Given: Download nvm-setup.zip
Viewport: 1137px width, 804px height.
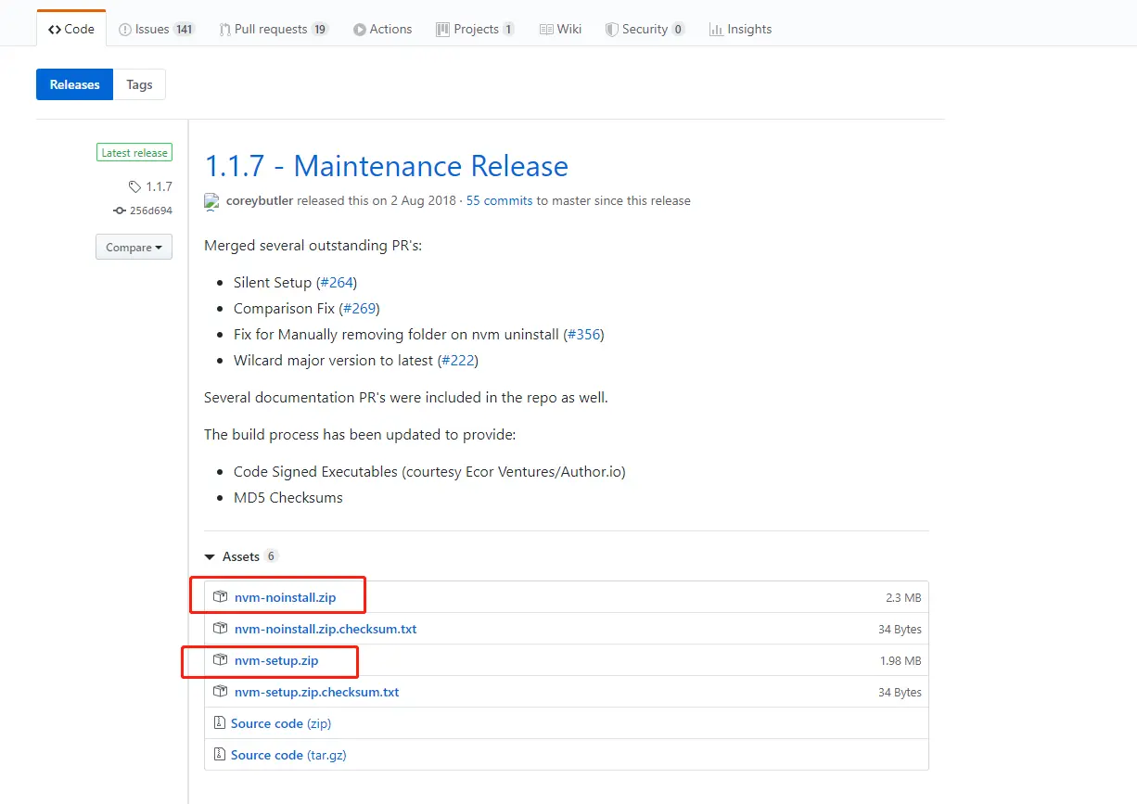Looking at the screenshot, I should (276, 660).
